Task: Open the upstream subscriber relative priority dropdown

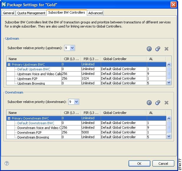Action: [72, 48]
